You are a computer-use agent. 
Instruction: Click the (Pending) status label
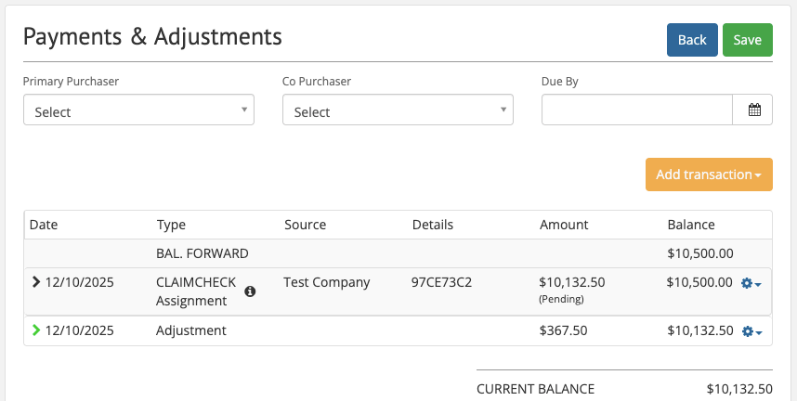561,299
